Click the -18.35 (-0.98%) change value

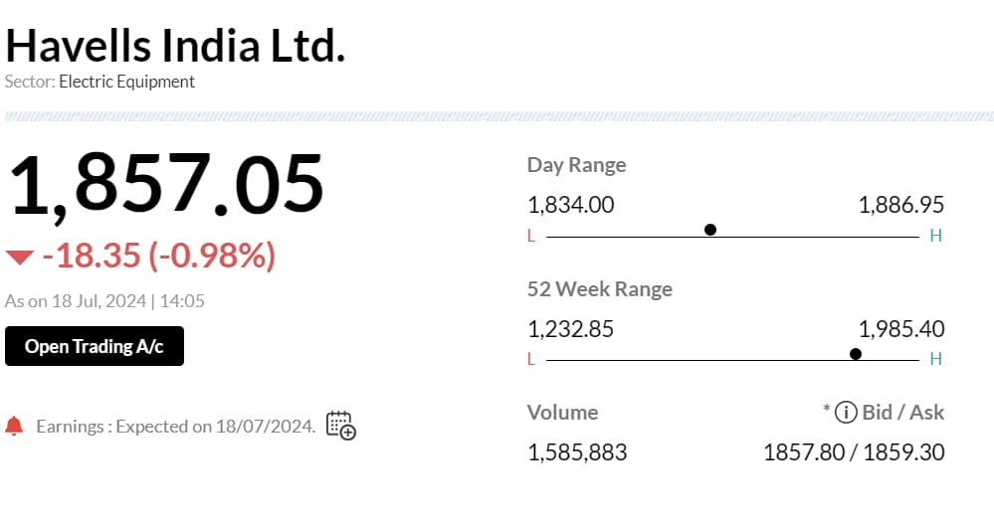pos(158,257)
